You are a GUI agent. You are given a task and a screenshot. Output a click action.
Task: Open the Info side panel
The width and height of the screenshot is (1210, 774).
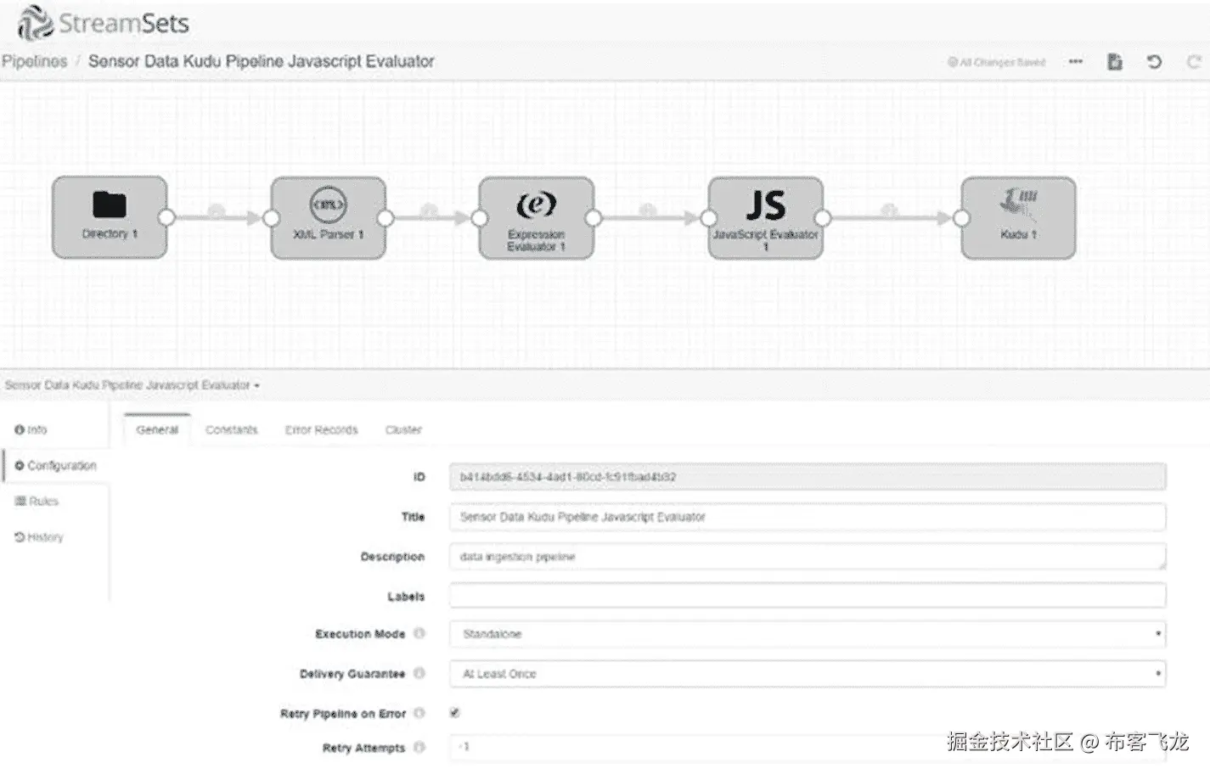pos(31,430)
